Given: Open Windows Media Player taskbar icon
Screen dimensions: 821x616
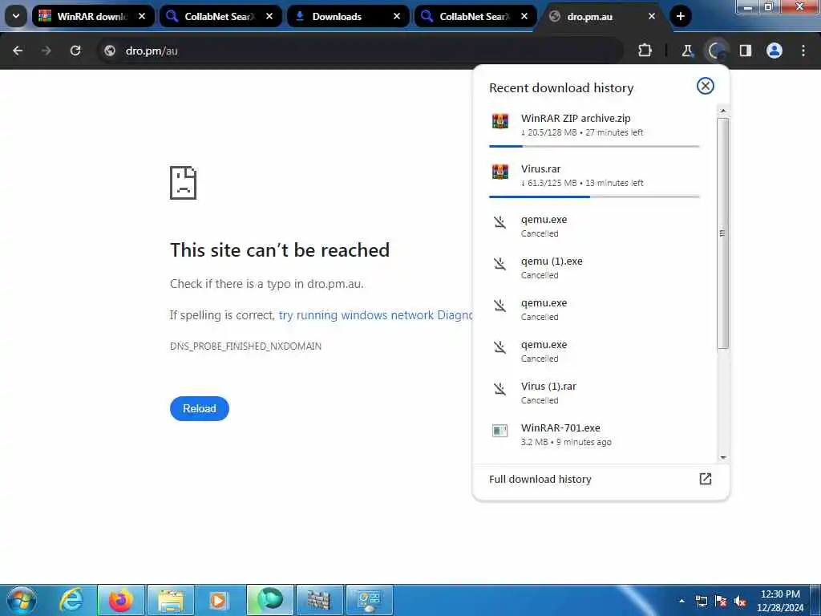Looking at the screenshot, I should click(220, 600).
